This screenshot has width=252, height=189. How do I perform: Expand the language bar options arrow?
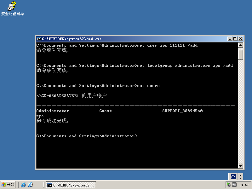tap(241, 178)
